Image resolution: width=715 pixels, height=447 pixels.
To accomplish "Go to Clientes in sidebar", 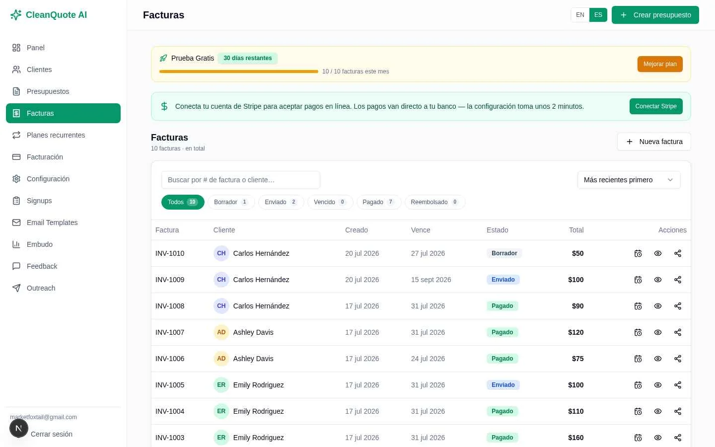I will click(x=63, y=70).
